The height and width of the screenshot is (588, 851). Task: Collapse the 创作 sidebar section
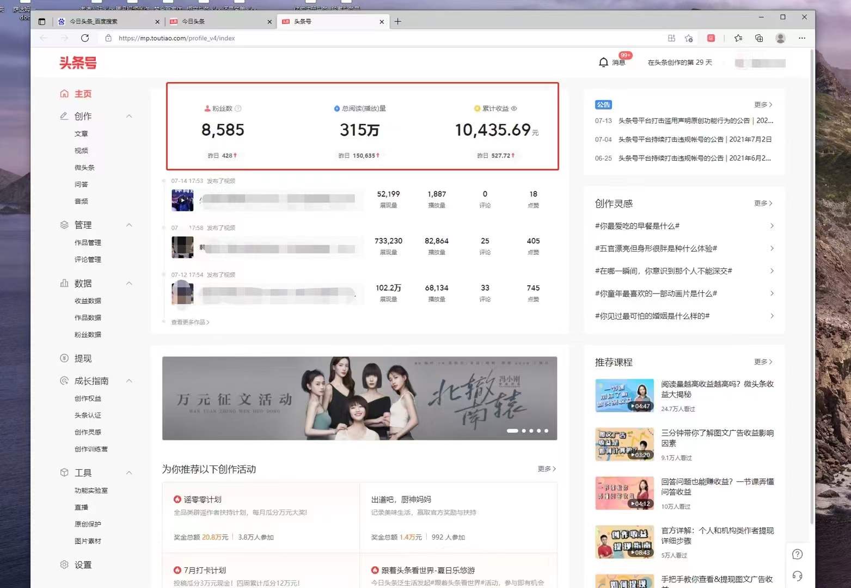coord(129,116)
